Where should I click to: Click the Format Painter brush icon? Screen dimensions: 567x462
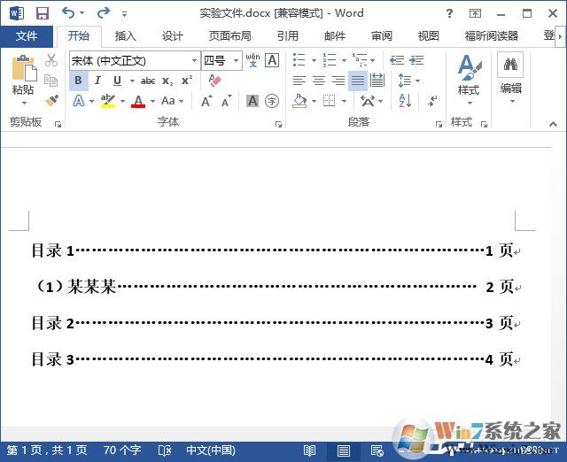pos(51,101)
